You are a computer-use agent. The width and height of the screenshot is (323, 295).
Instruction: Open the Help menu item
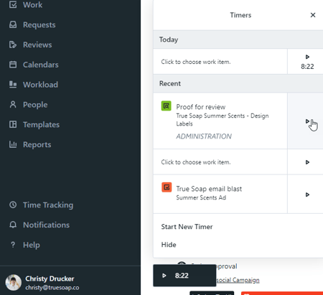(32, 245)
